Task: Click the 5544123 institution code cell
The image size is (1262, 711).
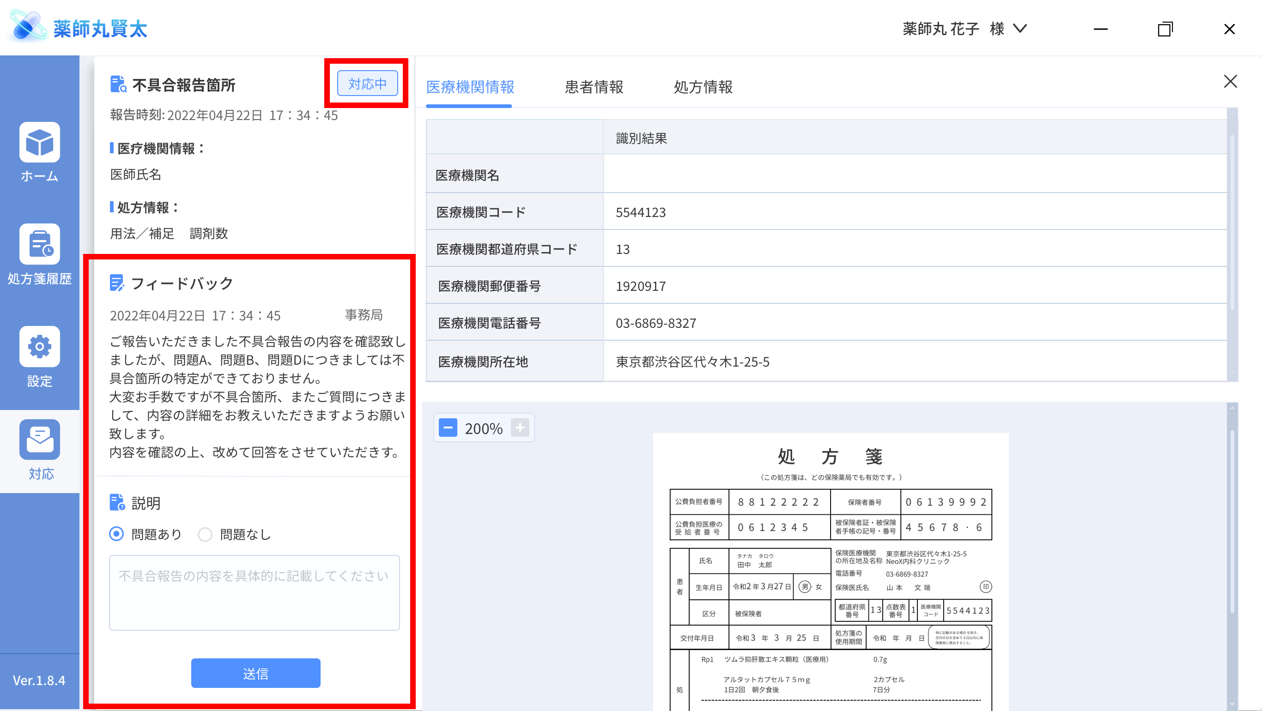Action: pyautogui.click(x=915, y=211)
